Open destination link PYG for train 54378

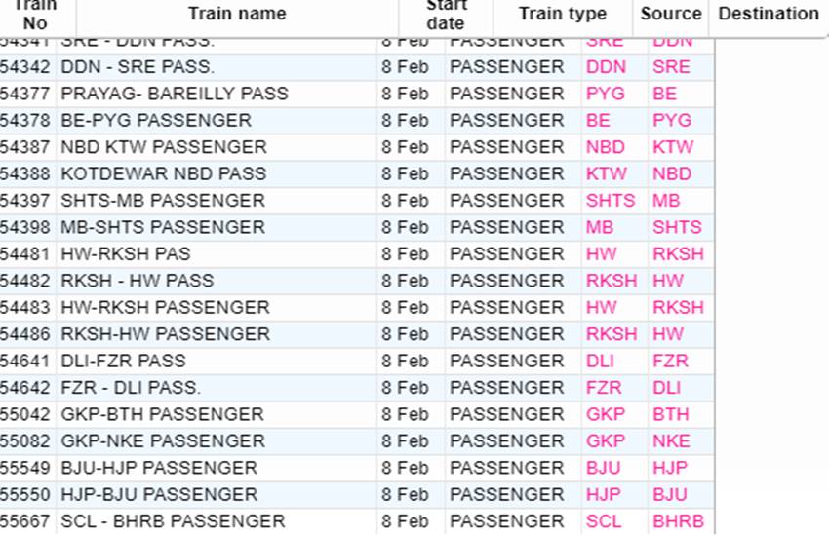[x=671, y=121]
